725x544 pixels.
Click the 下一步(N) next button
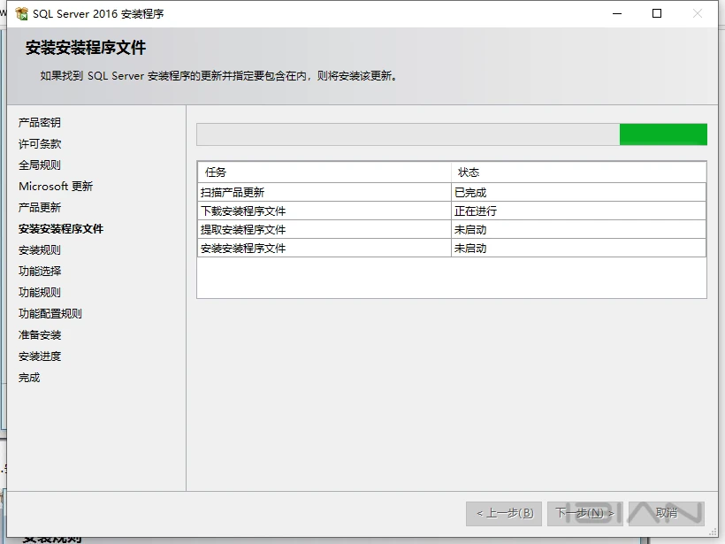(585, 513)
